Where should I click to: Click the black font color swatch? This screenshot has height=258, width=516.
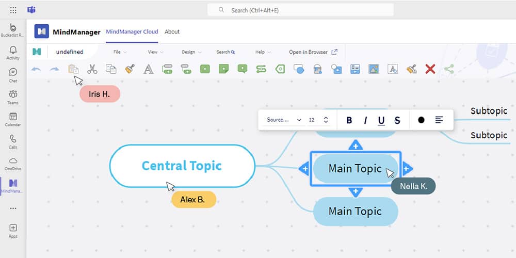[421, 120]
